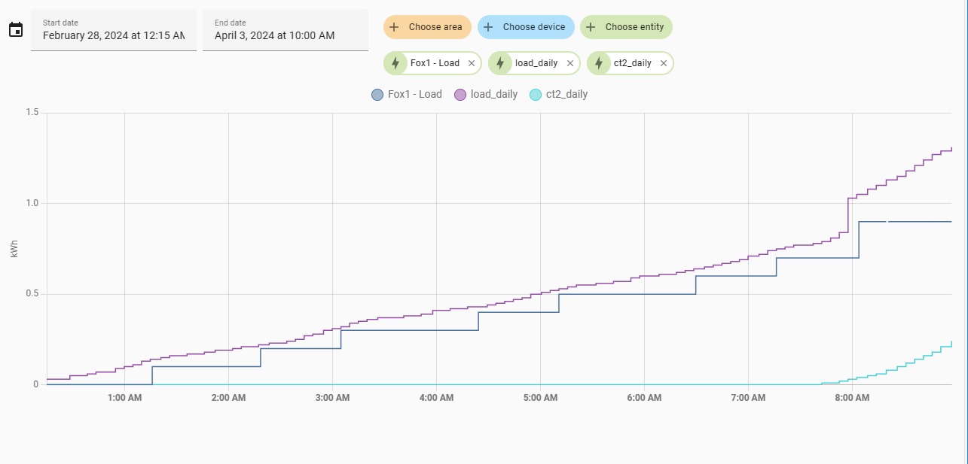Click the plus icon on Choose area
Screen dimensions: 968x464
(x=394, y=27)
